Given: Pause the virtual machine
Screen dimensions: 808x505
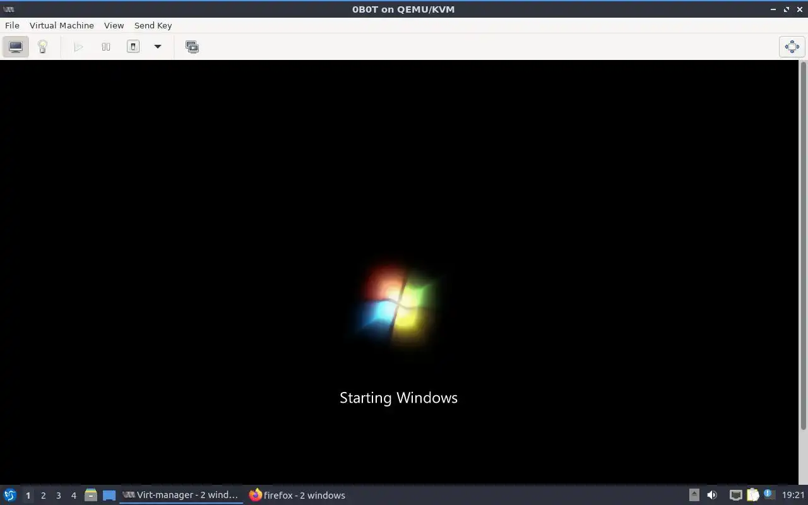Looking at the screenshot, I should click(106, 47).
